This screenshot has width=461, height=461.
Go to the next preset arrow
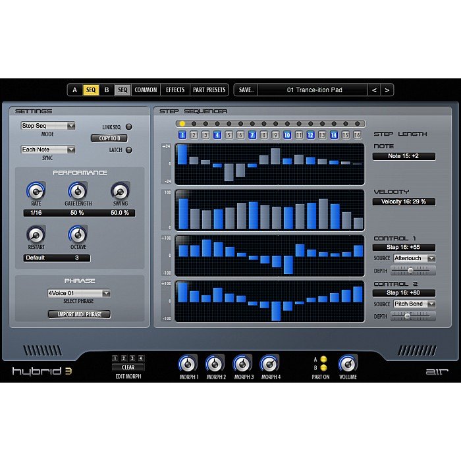[387, 90]
